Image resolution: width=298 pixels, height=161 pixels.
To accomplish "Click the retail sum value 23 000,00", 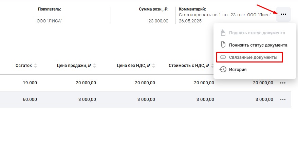I will click(158, 21).
